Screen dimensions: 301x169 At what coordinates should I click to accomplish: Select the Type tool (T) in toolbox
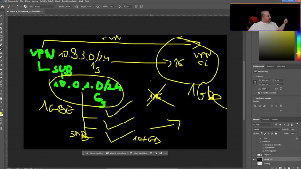[1, 86]
